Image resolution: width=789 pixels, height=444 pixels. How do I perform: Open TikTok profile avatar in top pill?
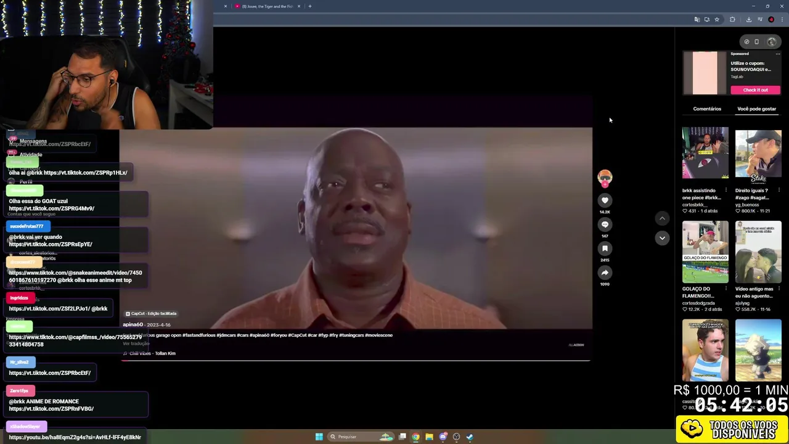tap(772, 42)
